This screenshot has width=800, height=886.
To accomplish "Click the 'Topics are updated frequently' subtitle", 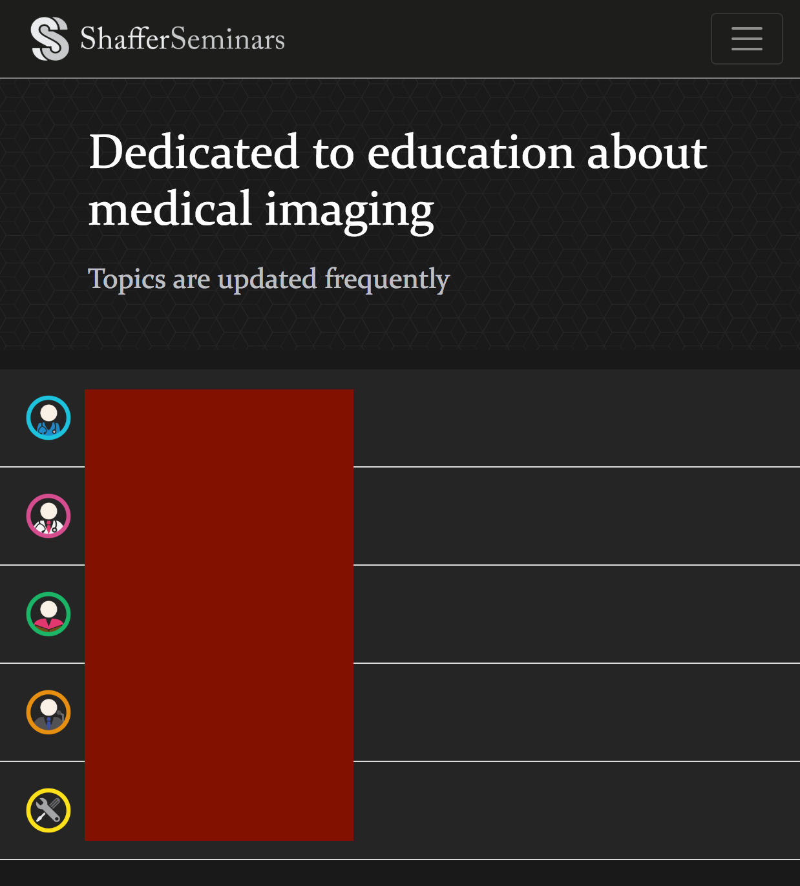I will click(269, 279).
